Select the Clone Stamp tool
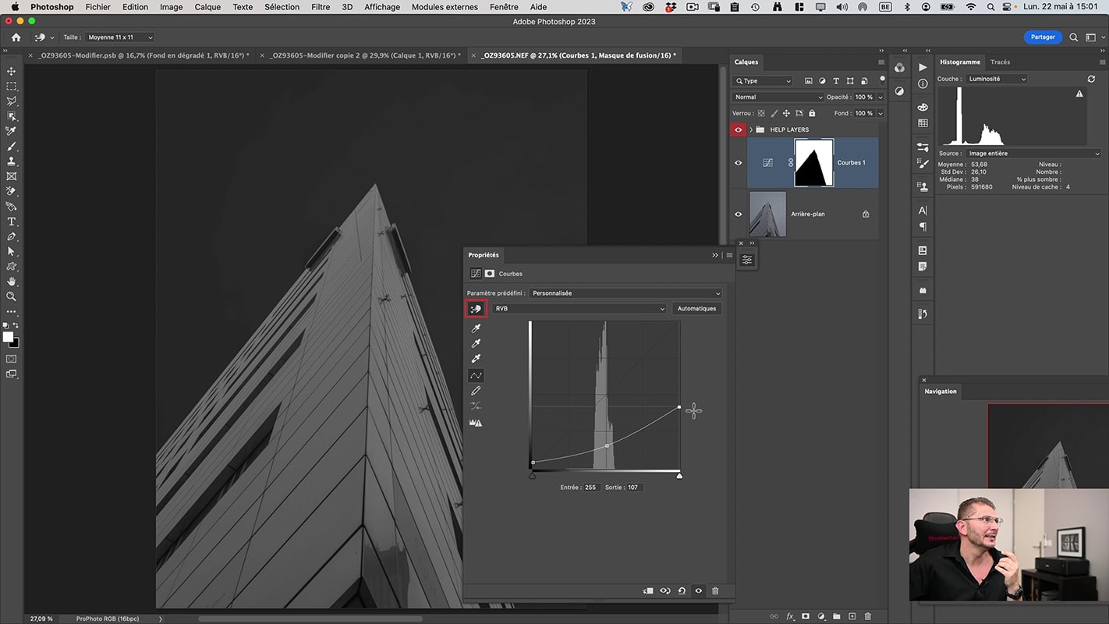This screenshot has width=1109, height=624. pos(12,161)
